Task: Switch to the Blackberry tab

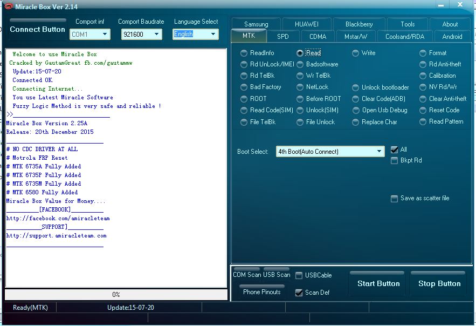Action: [x=359, y=24]
